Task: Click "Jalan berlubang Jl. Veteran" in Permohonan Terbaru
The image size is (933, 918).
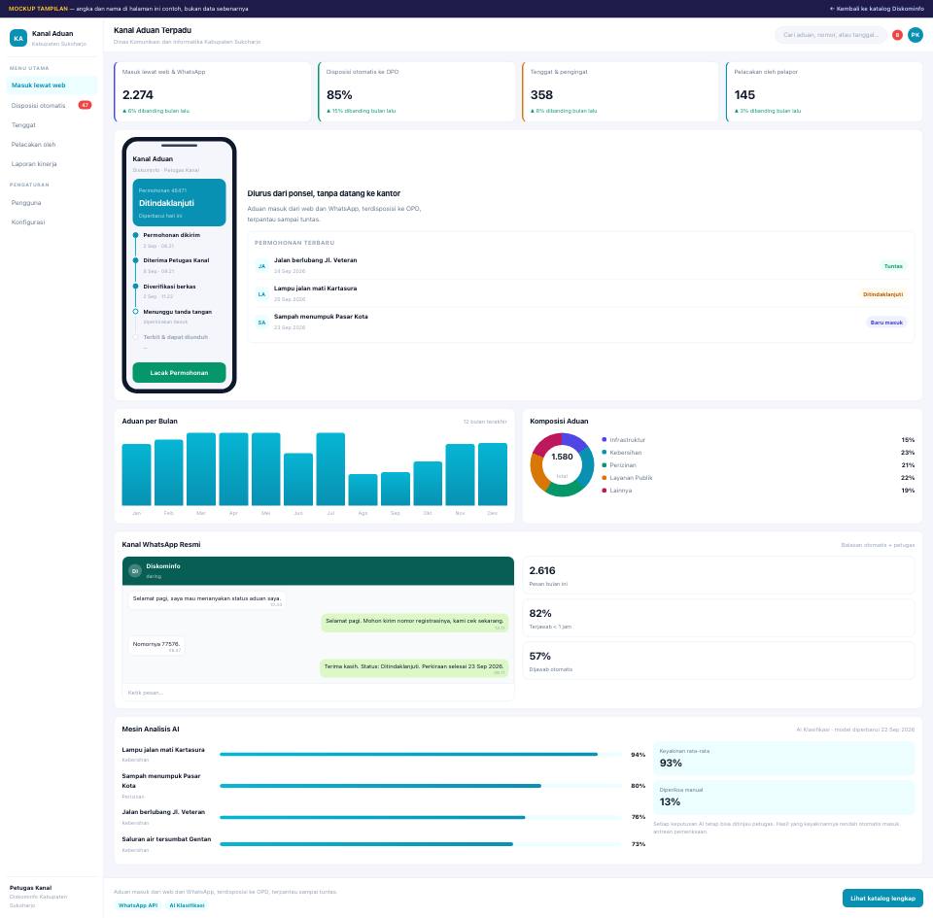Action: point(315,260)
